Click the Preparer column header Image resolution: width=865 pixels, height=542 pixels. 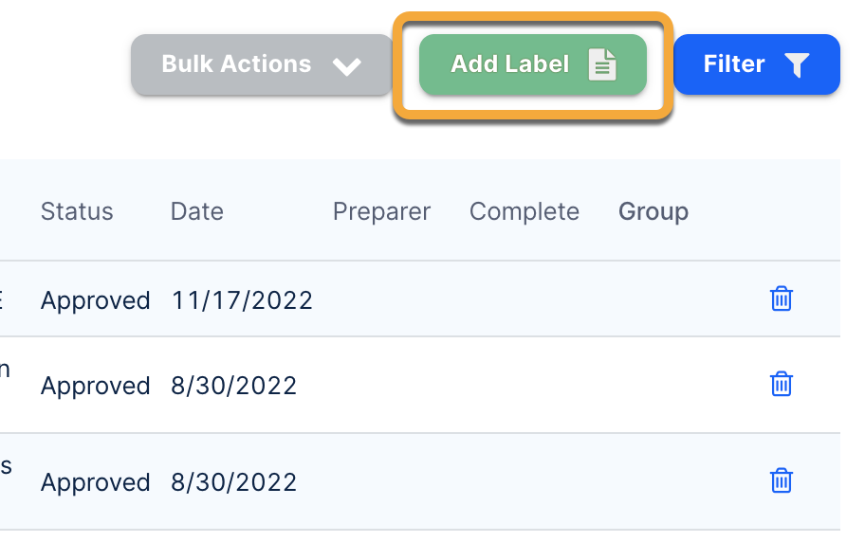(x=381, y=211)
